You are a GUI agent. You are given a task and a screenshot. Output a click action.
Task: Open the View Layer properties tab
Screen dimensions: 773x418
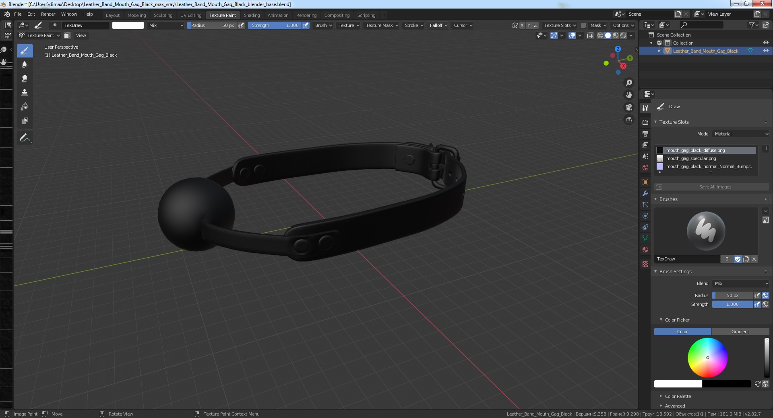click(645, 145)
